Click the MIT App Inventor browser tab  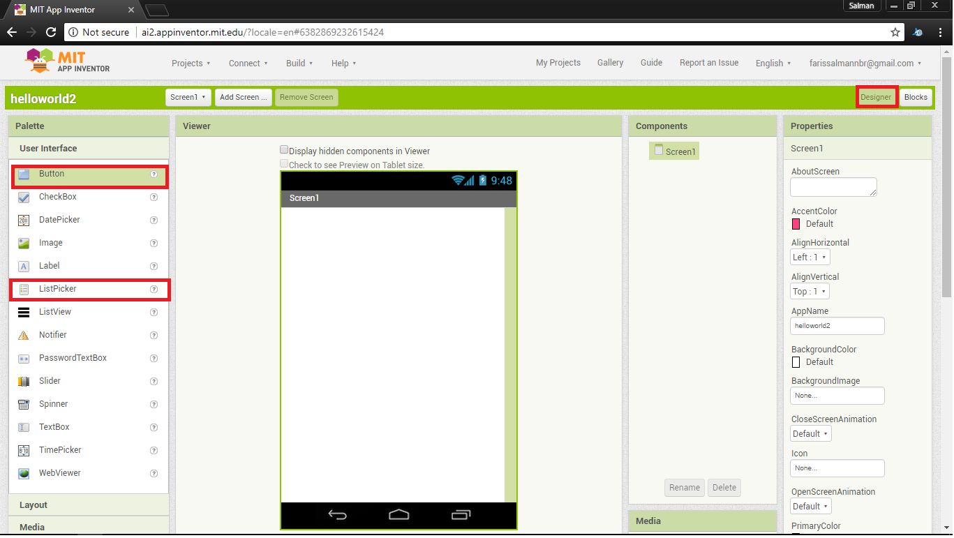click(x=73, y=10)
